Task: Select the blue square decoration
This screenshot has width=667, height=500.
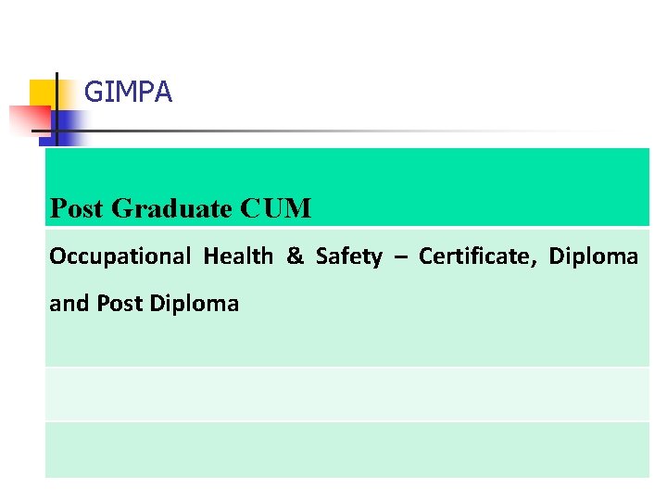Action: pyautogui.click(x=64, y=128)
